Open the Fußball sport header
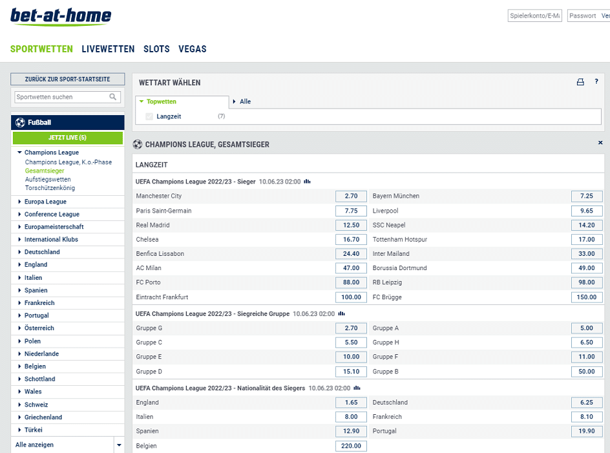Screen dimensions: 610x453 click(x=68, y=123)
